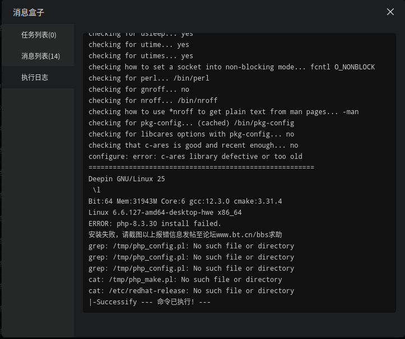Click the 'checking that c-ares is good' line

tap(193, 145)
